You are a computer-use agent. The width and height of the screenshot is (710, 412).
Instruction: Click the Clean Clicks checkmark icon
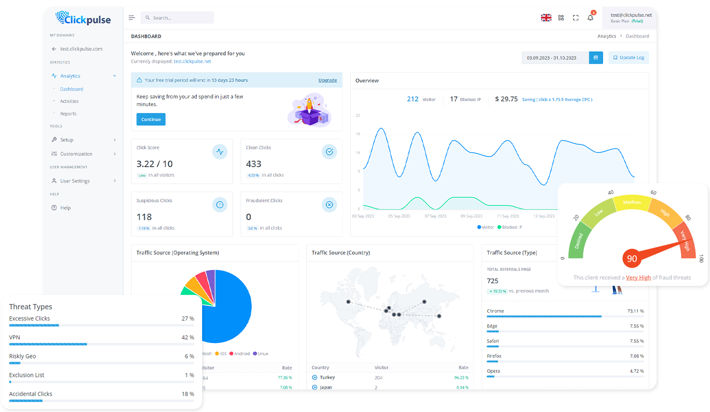click(x=329, y=152)
